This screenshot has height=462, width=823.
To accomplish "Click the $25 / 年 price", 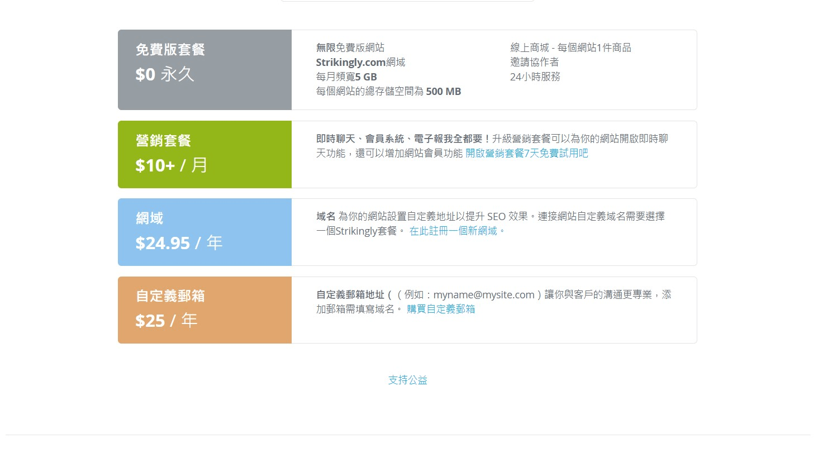I will [x=166, y=321].
